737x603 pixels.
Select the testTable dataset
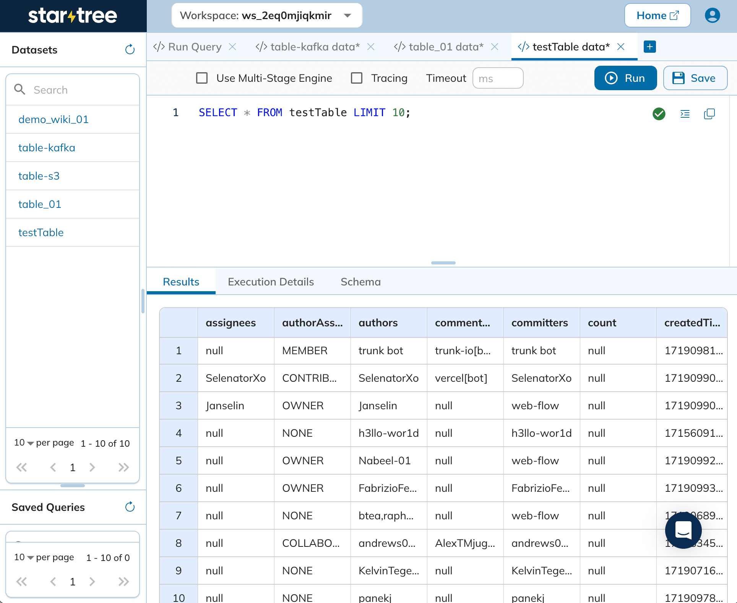pyautogui.click(x=41, y=232)
